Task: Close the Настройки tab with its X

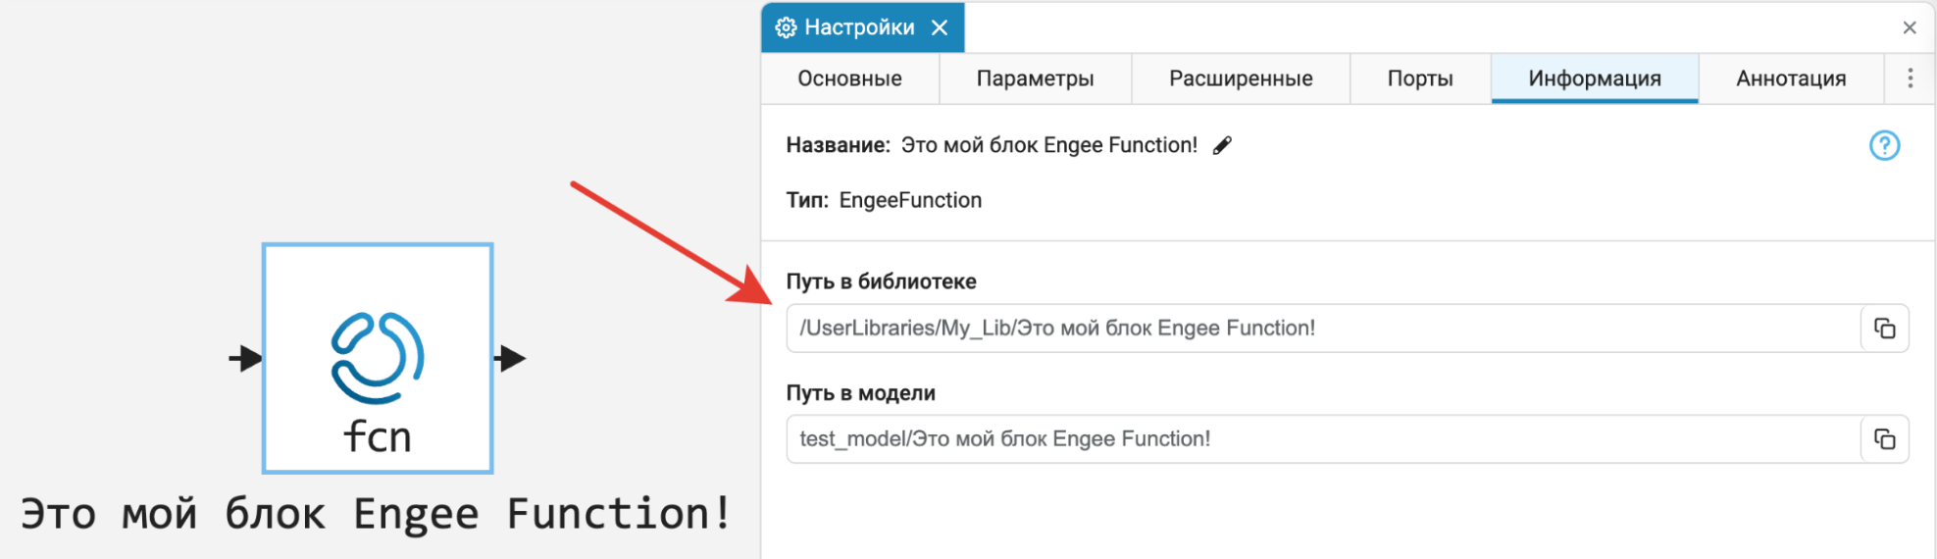Action: (940, 27)
